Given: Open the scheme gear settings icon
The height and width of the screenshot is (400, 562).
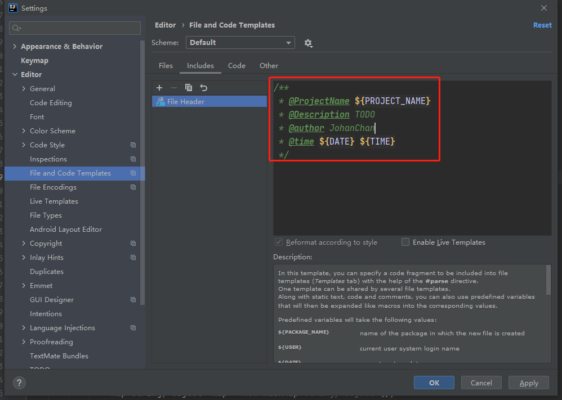Looking at the screenshot, I should tap(308, 43).
